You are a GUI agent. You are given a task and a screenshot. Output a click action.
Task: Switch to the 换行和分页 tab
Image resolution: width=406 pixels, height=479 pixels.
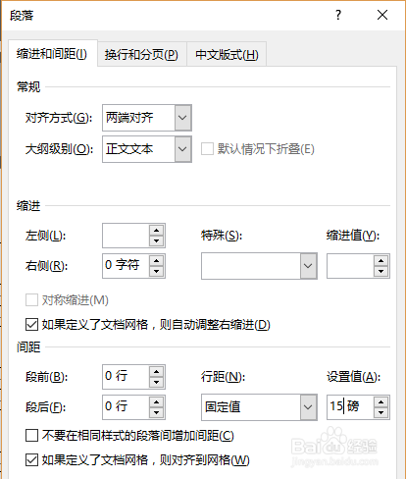pos(141,54)
